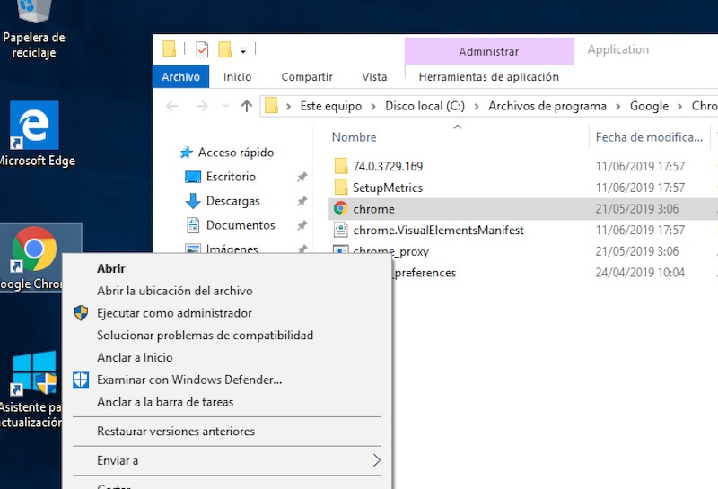Navigate to Disco local (C:) breadcrumb
The width and height of the screenshot is (718, 489).
pos(425,106)
